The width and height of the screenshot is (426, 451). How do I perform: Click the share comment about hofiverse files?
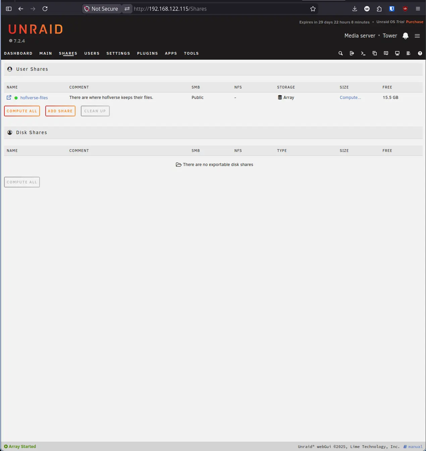[111, 98]
